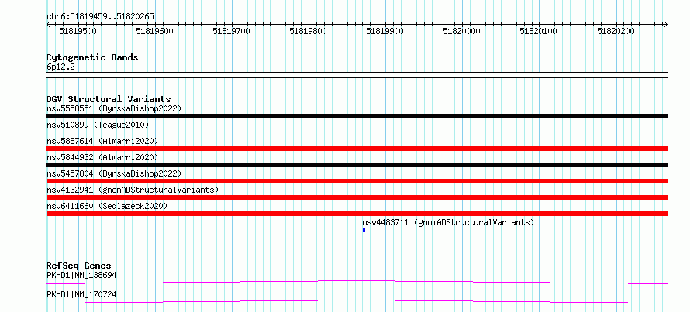Viewport: 690px width, 312px height.
Task: Click the PKHD1|NM_138694 gene label
Action: tap(81, 276)
